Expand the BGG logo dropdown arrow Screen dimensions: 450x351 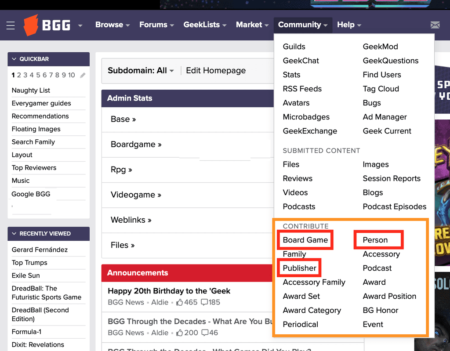(x=80, y=25)
